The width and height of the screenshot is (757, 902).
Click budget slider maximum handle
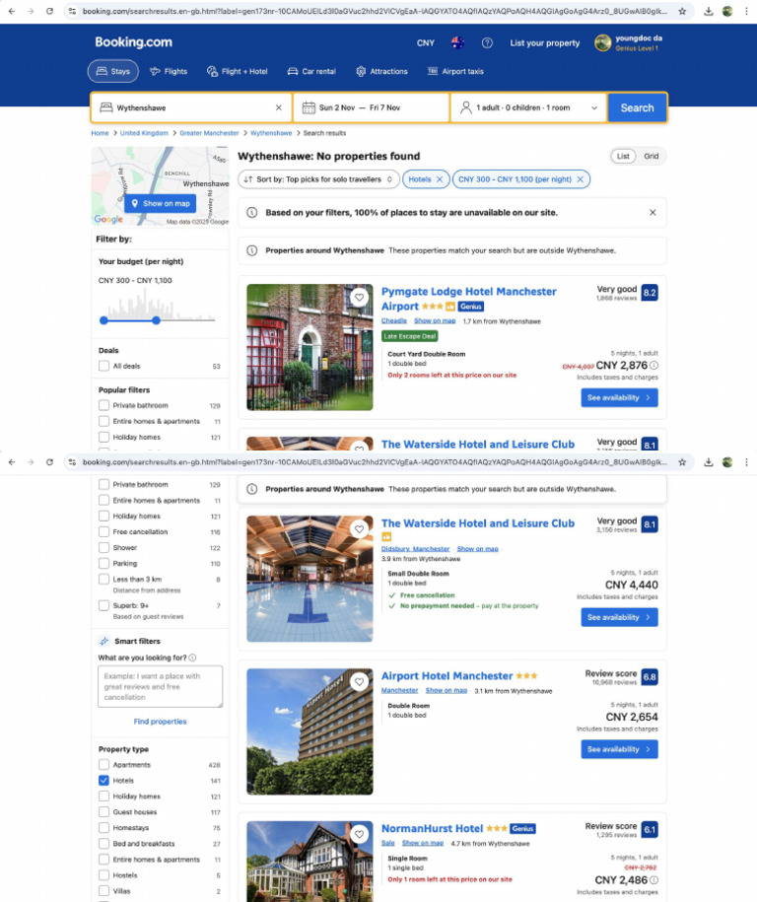[156, 320]
